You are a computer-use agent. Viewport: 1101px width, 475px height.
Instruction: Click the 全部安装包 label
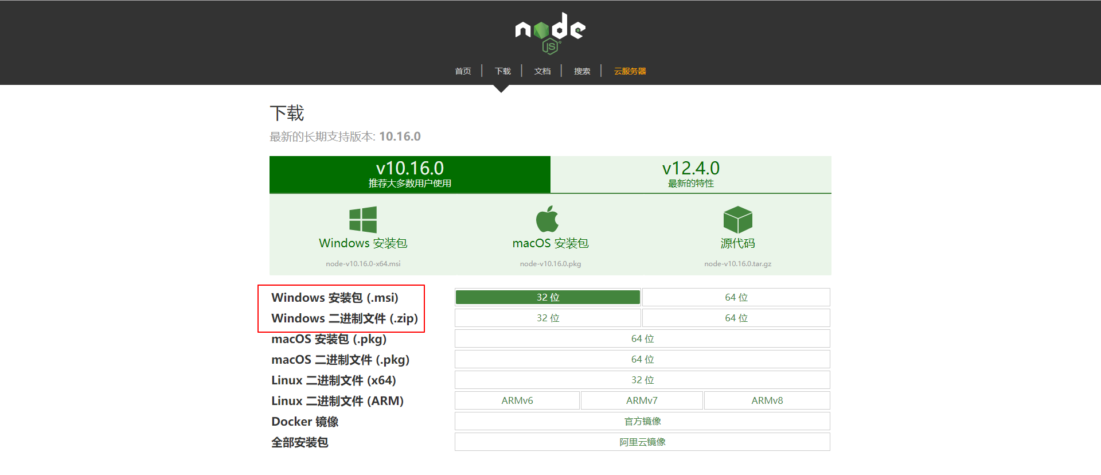[x=300, y=442]
